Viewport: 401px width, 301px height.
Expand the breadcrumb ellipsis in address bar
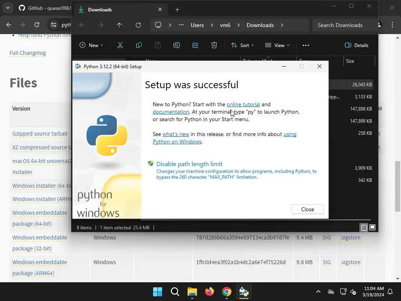click(181, 25)
